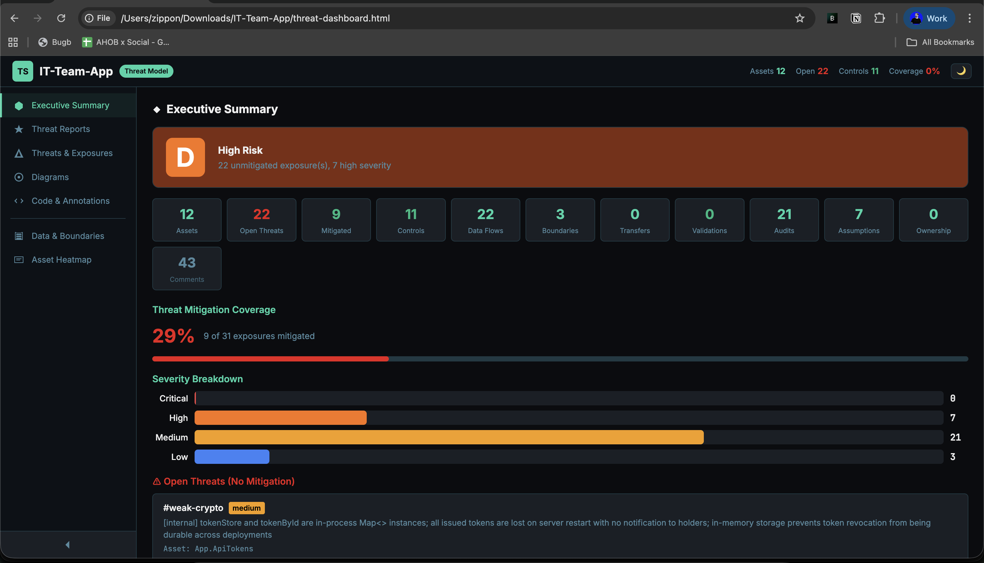The width and height of the screenshot is (984, 563).
Task: Click the Data & Boundaries list icon
Action: pos(19,235)
